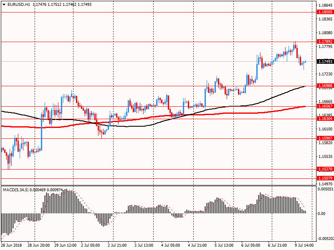Click the 5 Jul 13:00 time label
Image resolution: width=334 pixels, height=250 pixels.
(224, 245)
